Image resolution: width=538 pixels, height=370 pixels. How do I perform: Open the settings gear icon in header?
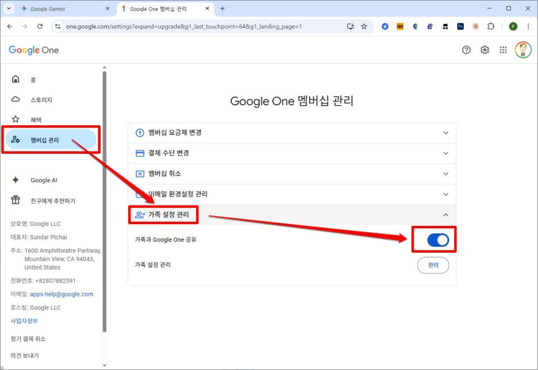[485, 50]
